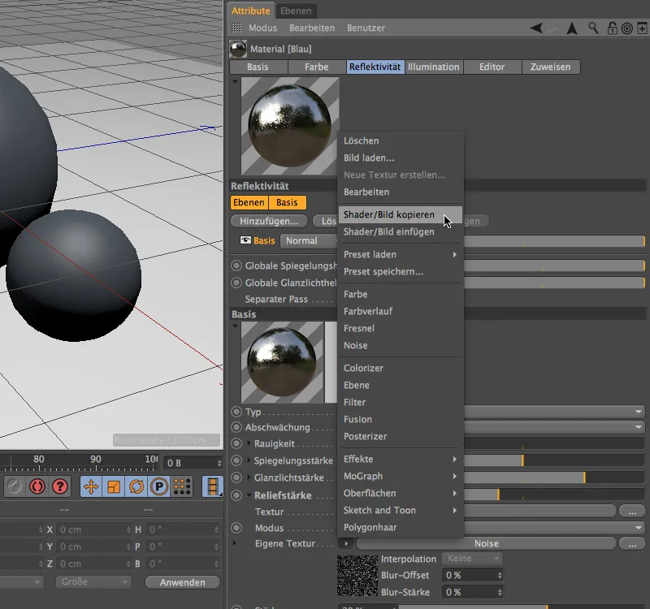Image resolution: width=650 pixels, height=609 pixels.
Task: Toggle the Position arrows keyframe icon
Action: (x=91, y=486)
